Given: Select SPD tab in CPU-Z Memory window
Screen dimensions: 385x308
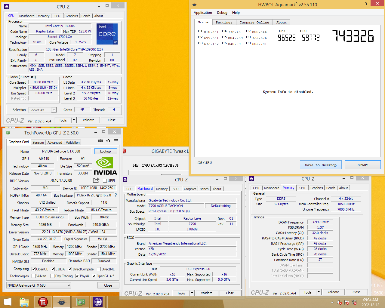Looking at the screenshot, I should click(302, 188).
